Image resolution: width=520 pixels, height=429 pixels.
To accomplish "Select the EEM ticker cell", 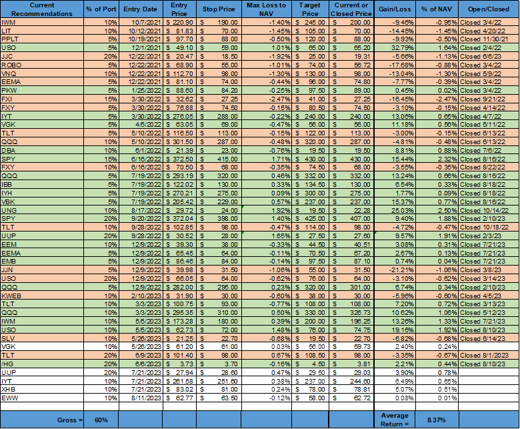I will (x=42, y=245).
